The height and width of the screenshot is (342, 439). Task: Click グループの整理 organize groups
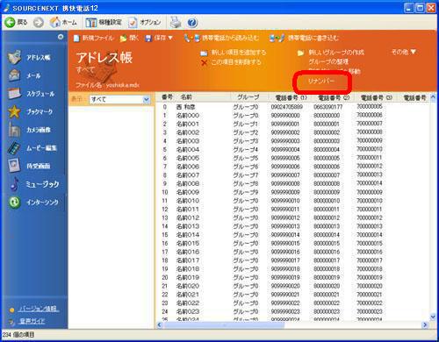coord(328,61)
